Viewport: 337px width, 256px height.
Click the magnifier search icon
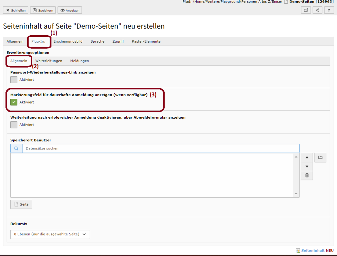(x=16, y=148)
